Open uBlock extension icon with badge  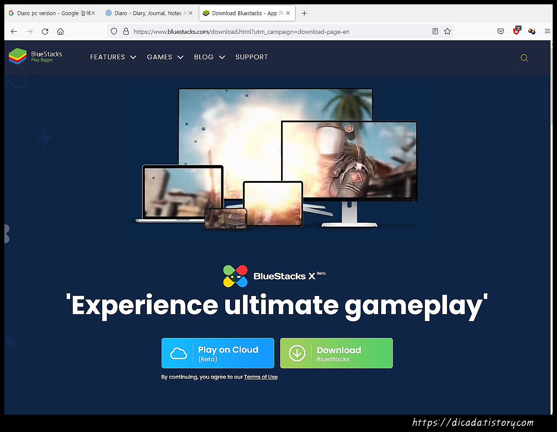pos(516,31)
